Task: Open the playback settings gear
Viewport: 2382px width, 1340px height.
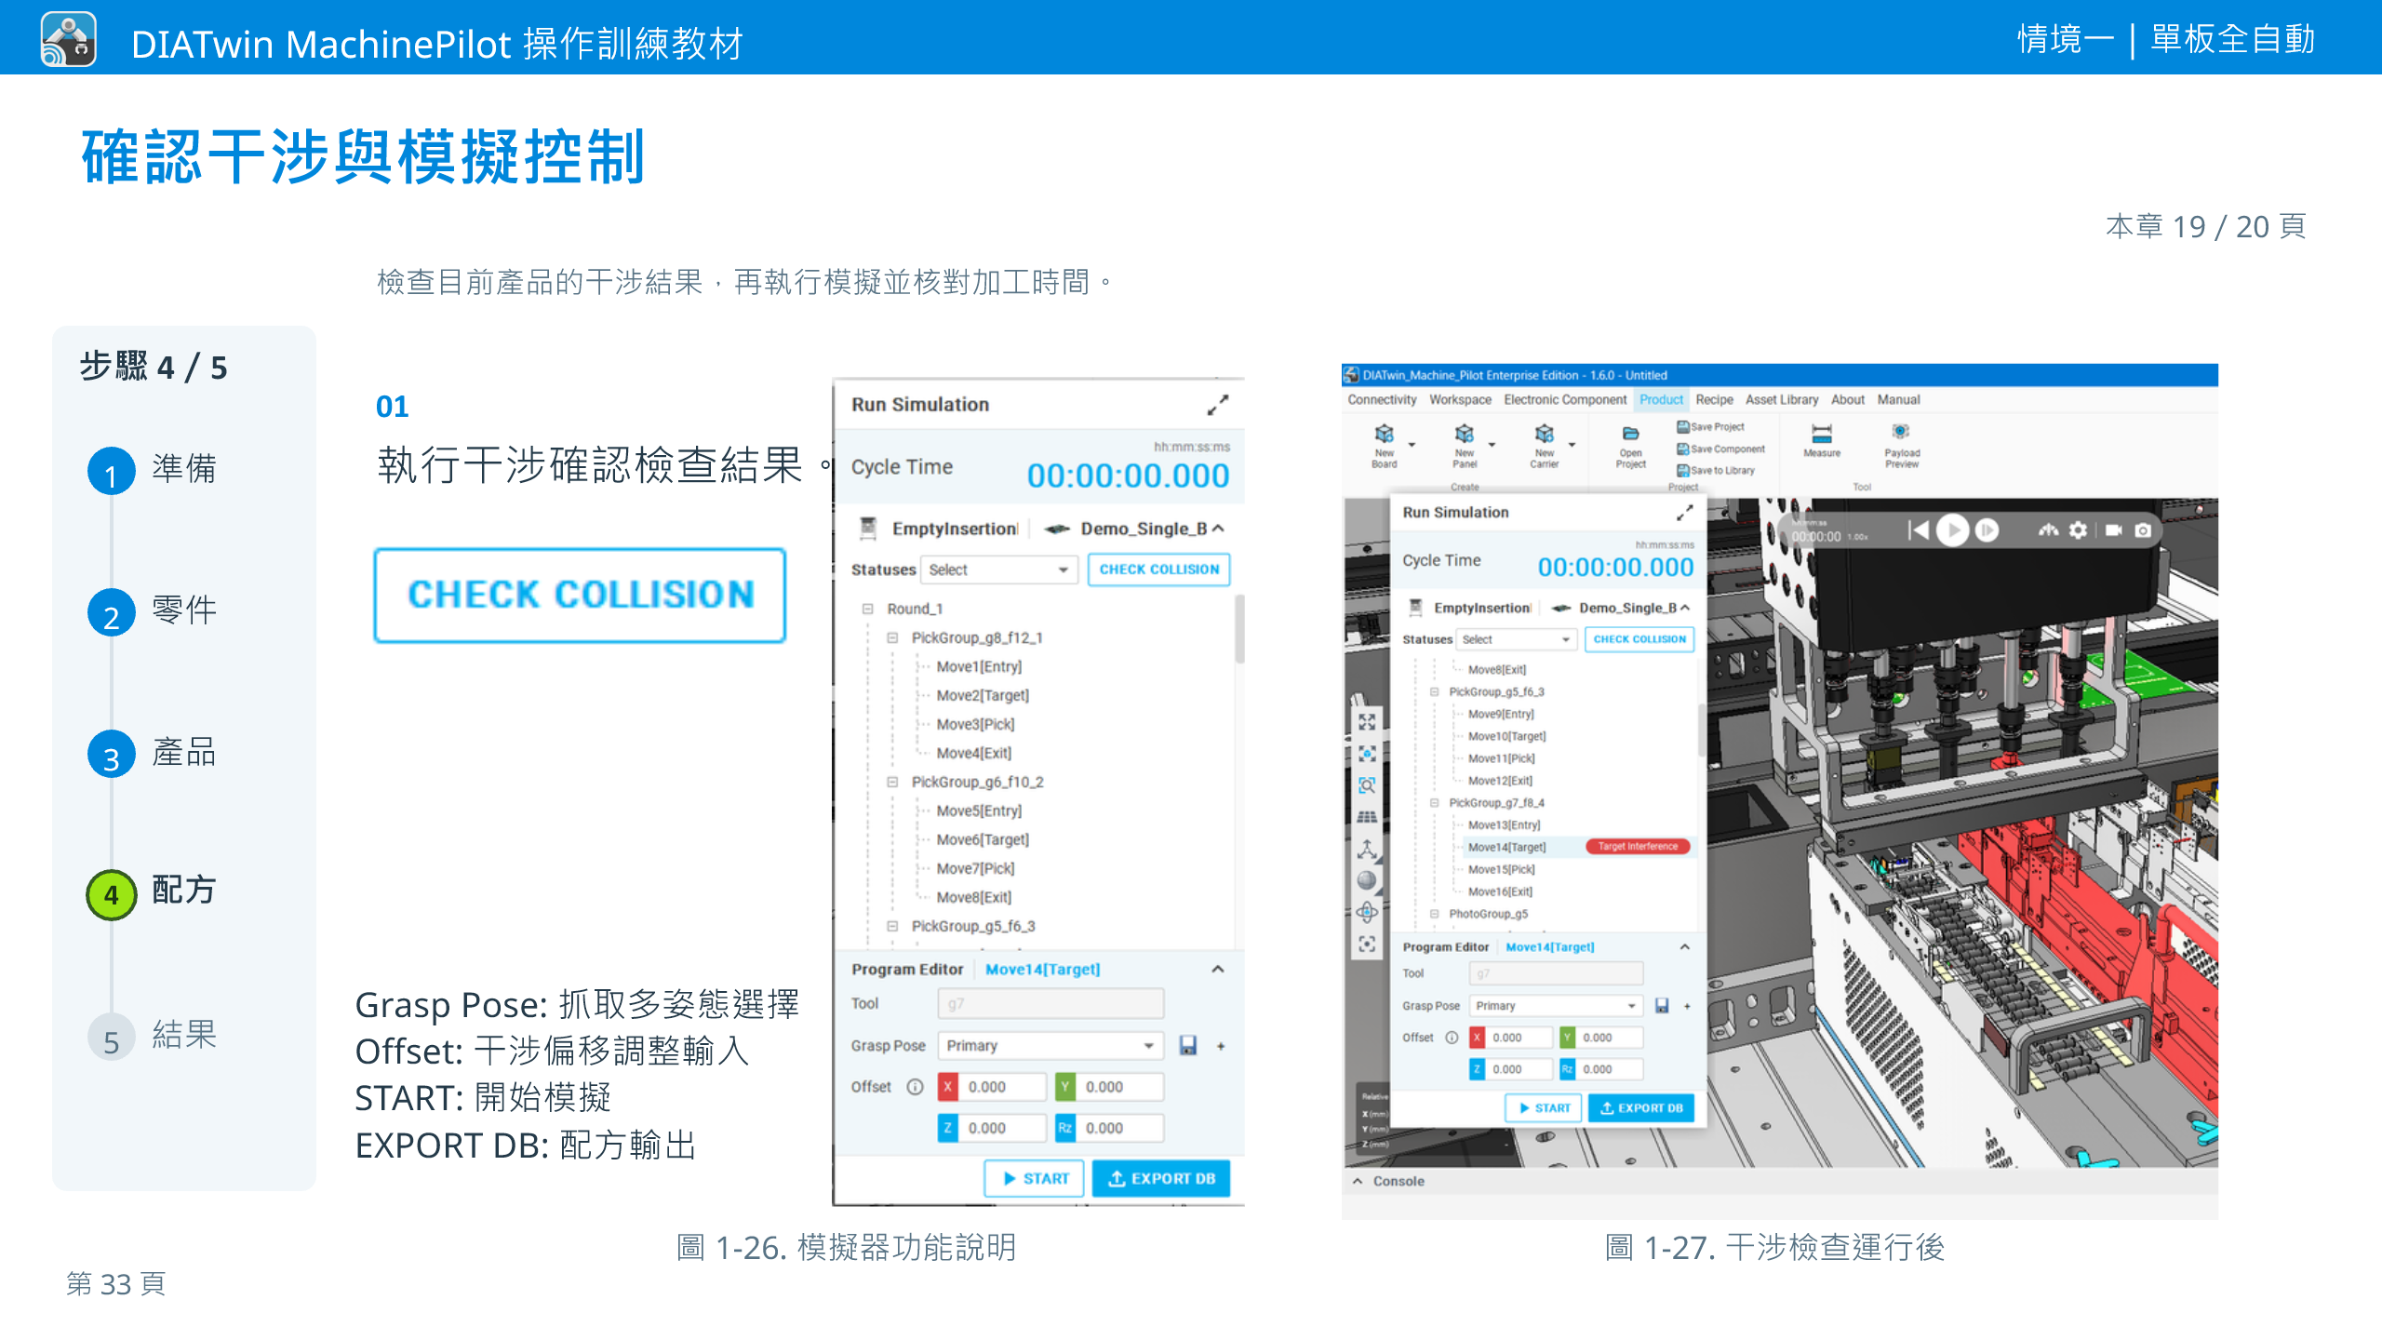Action: tap(2079, 530)
